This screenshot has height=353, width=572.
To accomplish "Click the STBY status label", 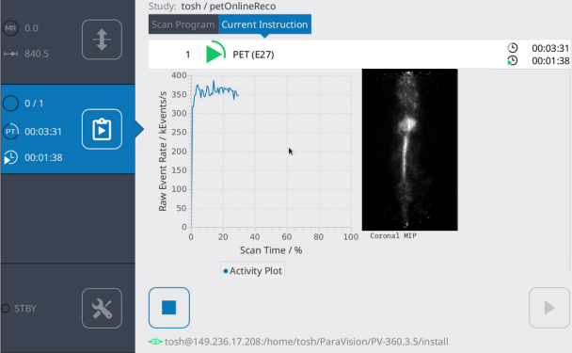I will (x=25, y=309).
